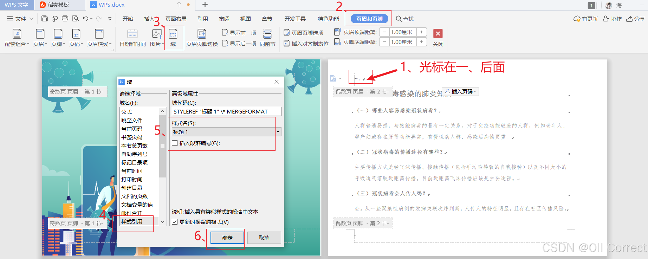Image resolution: width=648 pixels, height=259 pixels.
Task: Switch to the 引用 tab
Action: point(203,19)
